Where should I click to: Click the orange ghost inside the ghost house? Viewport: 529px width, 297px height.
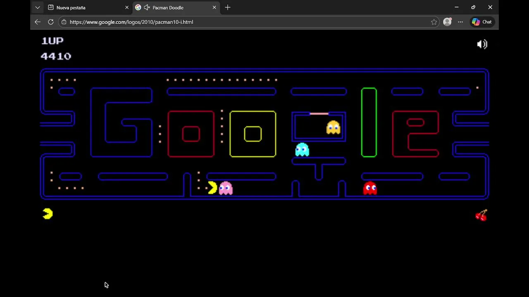[333, 127]
